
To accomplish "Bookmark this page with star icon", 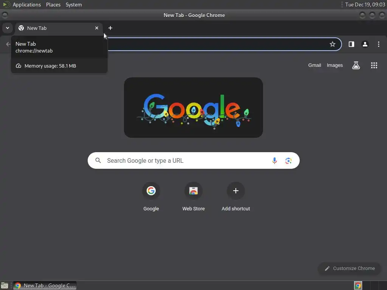I will (333, 44).
